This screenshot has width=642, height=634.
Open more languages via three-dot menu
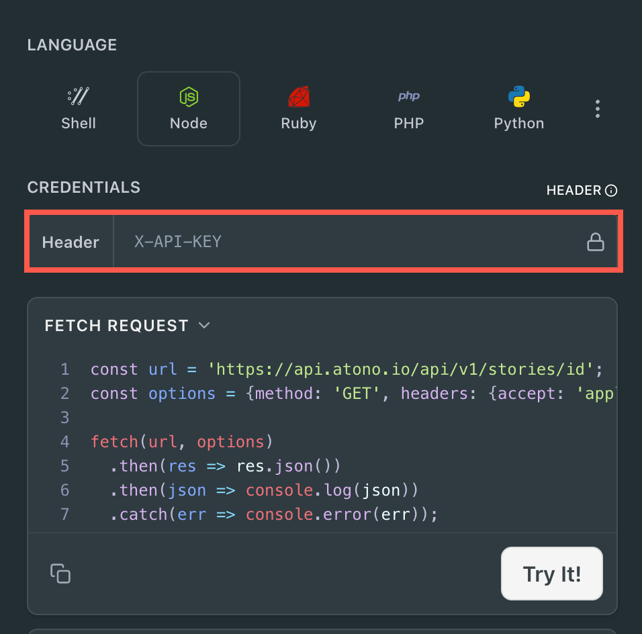(x=598, y=109)
